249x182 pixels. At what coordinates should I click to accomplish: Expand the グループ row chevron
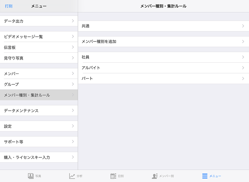73,84
